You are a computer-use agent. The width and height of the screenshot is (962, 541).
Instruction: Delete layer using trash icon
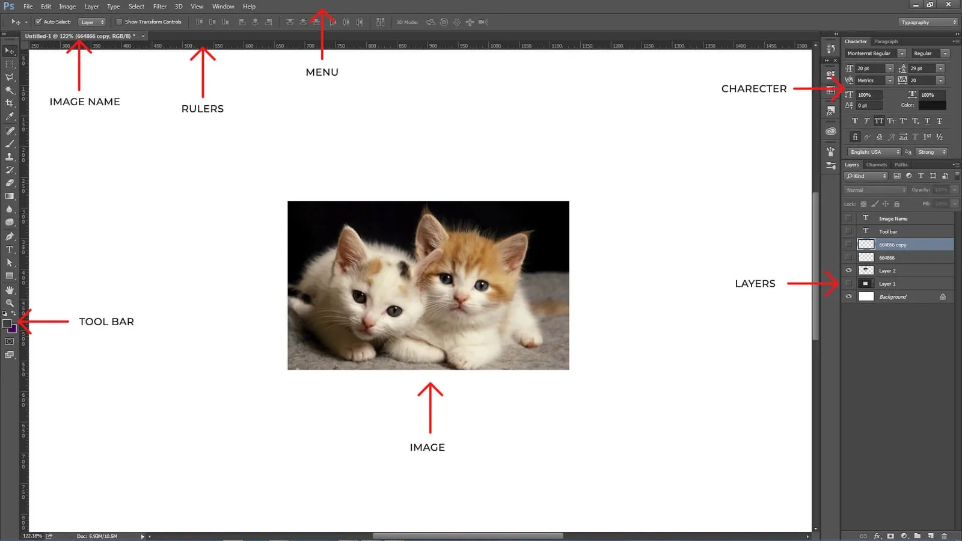tap(944, 536)
